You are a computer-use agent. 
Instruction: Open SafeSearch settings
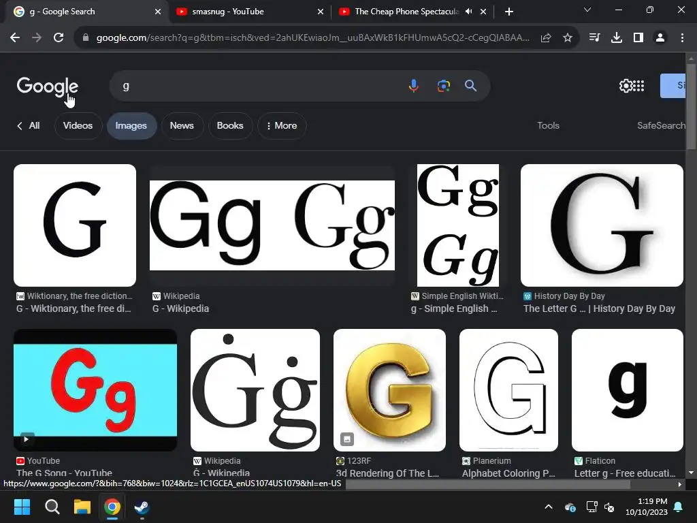coord(661,126)
